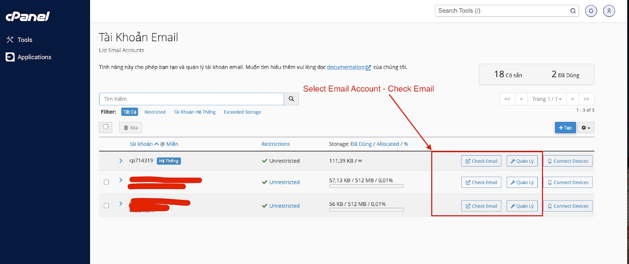Click the magnifier icon beside Tìm Kiếm
The image size is (629, 264).
(291, 99)
